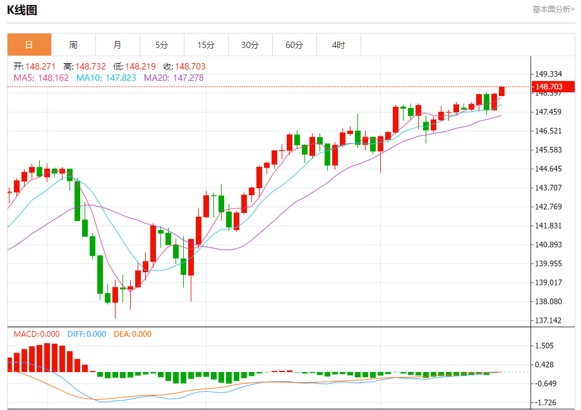Click the MA10: 147.823 legend value
The width and height of the screenshot is (581, 410).
click(x=106, y=78)
